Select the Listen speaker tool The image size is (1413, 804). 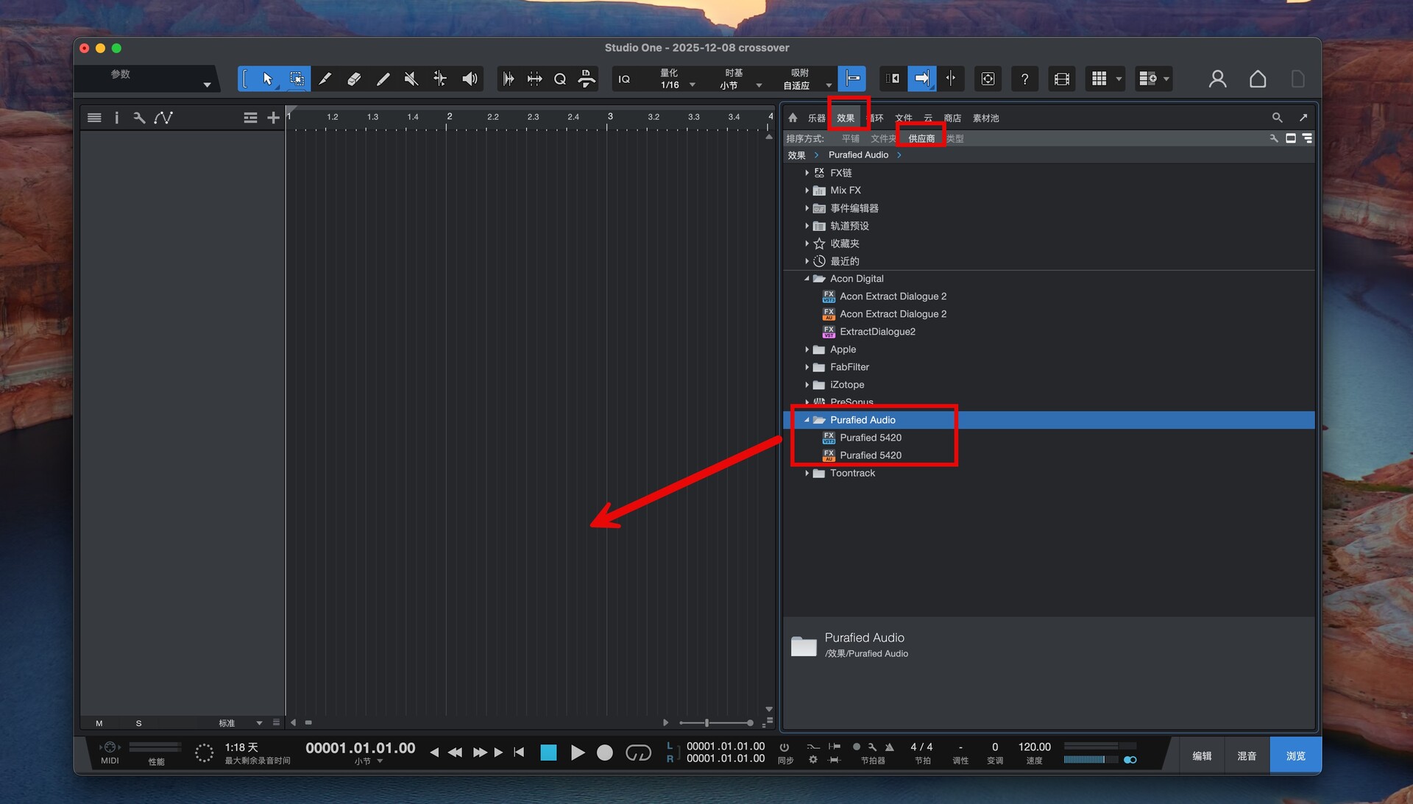coord(470,79)
